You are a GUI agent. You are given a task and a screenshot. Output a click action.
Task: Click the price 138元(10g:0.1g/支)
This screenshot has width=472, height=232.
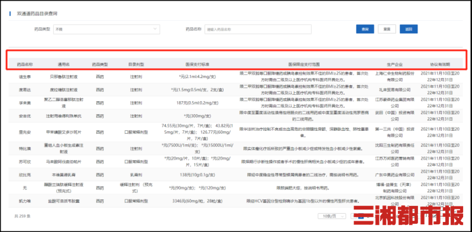click(x=197, y=175)
